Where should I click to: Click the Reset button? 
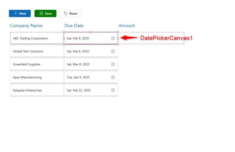[x=70, y=13]
